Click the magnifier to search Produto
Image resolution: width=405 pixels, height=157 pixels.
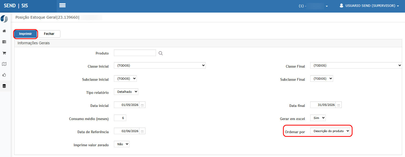[x=161, y=53]
